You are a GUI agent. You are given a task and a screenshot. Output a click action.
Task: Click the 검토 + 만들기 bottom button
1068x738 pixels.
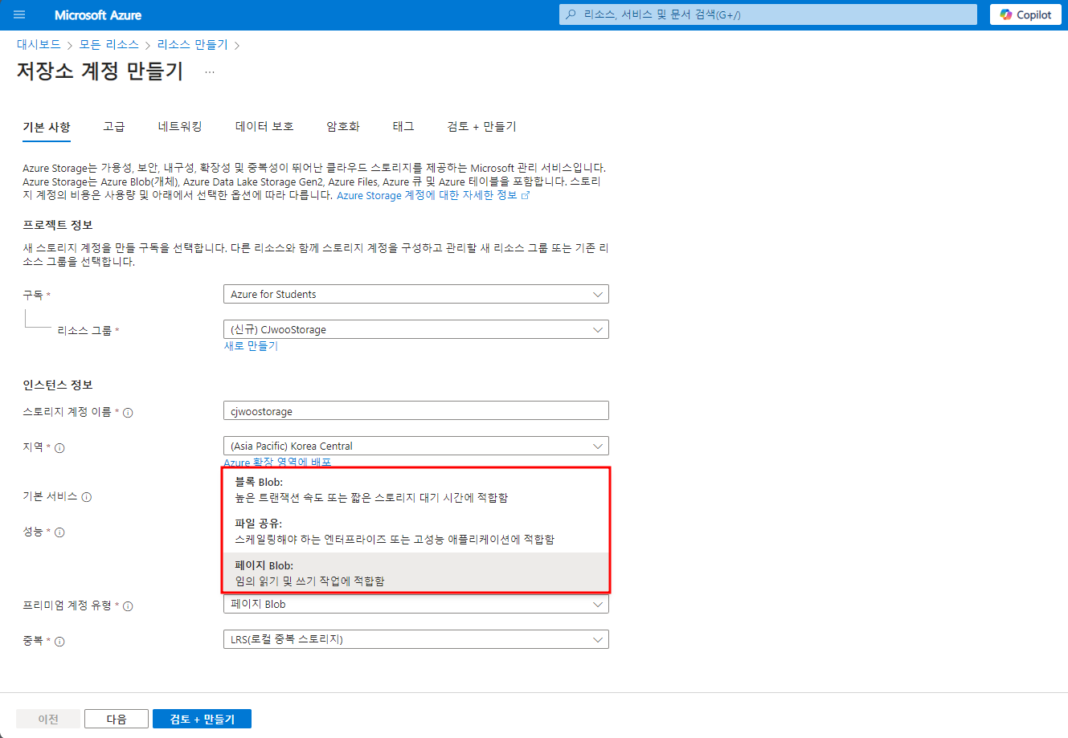click(x=202, y=719)
